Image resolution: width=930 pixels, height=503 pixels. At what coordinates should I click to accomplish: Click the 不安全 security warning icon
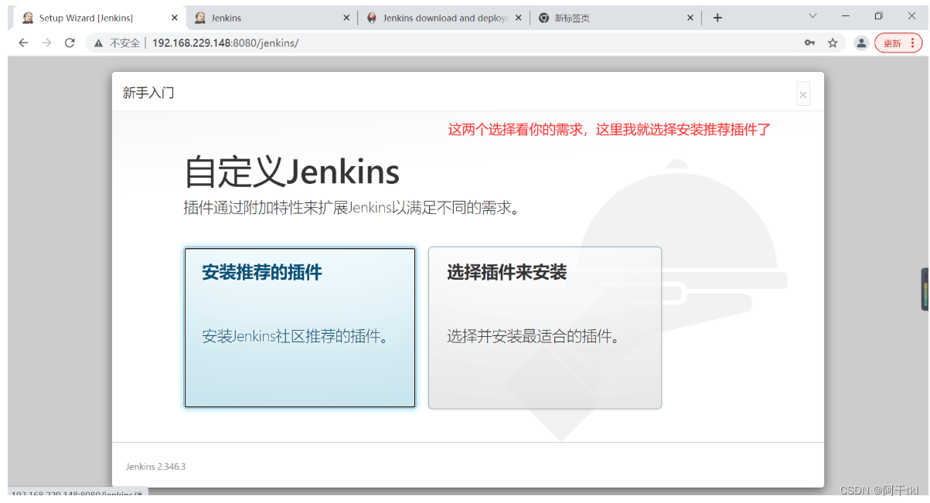99,43
